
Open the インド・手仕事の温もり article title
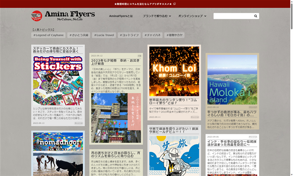[x=232, y=143]
